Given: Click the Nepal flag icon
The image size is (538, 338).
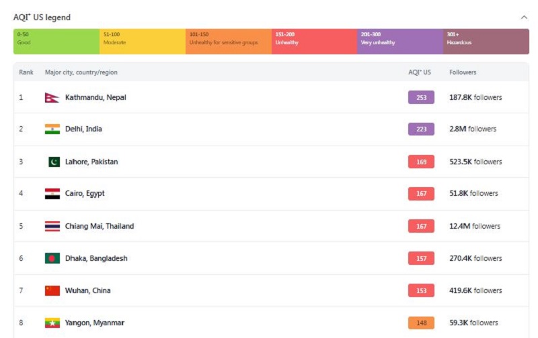Looking at the screenshot, I should (x=52, y=97).
